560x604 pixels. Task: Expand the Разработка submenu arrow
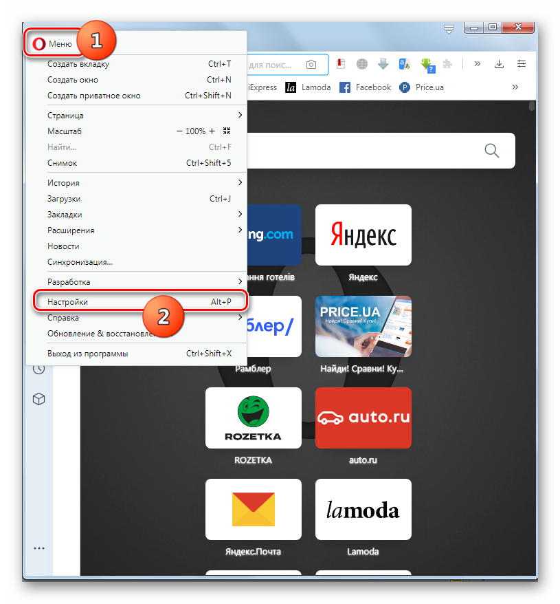click(x=240, y=281)
